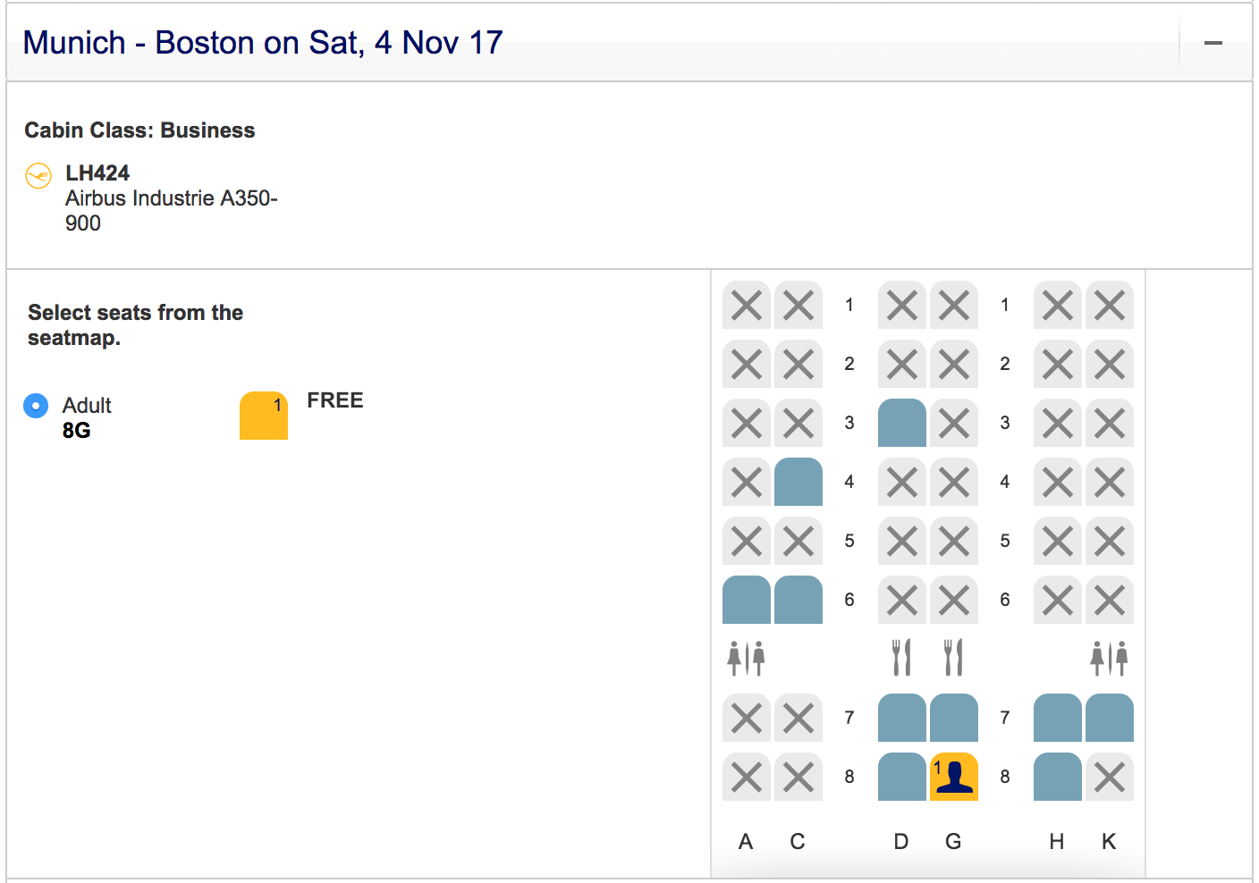Select available seat 4C
Viewport: 1259px width, 883px height.
click(x=798, y=482)
